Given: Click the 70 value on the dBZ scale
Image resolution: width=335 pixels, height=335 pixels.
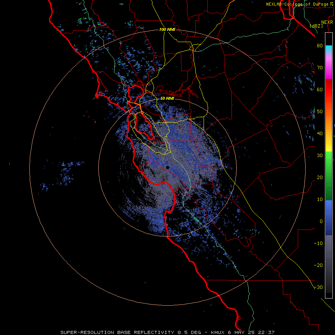Looking at the screenshot, I should 320,67.
